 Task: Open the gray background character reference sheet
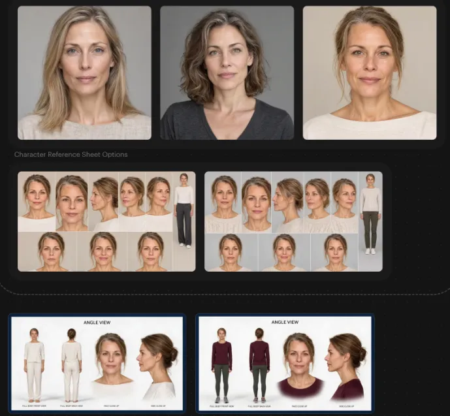[x=293, y=221]
